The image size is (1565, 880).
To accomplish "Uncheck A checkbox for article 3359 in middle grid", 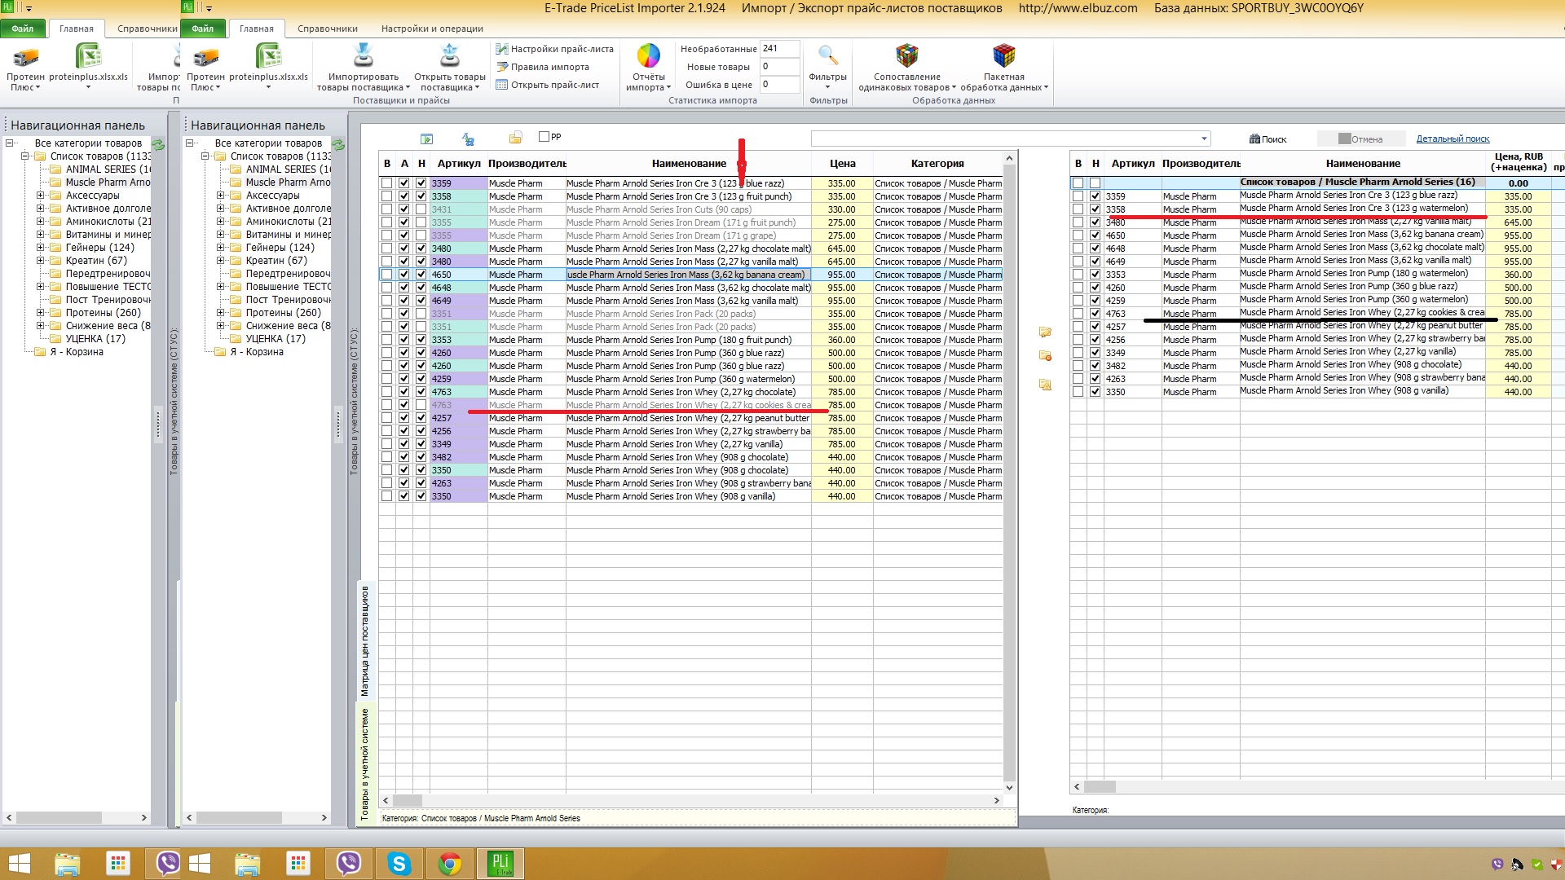I will tap(403, 183).
